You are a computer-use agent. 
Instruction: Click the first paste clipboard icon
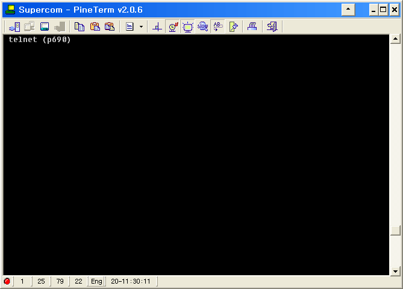(95, 26)
